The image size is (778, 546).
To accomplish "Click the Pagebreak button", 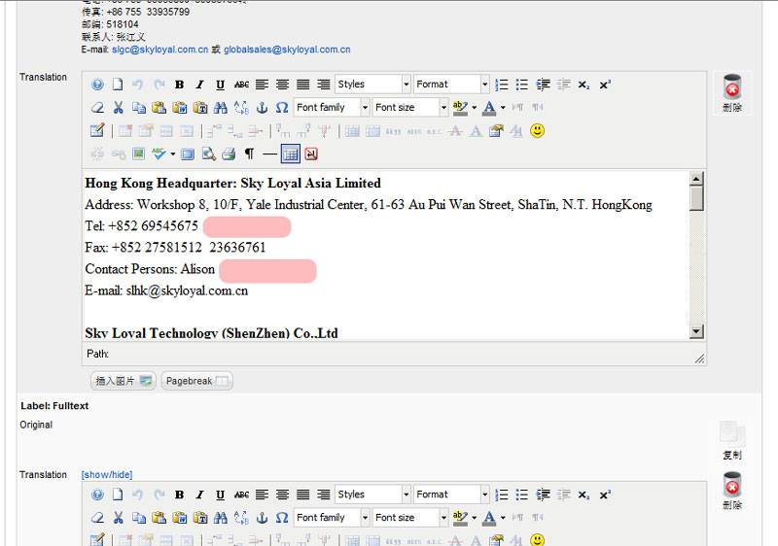I will [196, 381].
